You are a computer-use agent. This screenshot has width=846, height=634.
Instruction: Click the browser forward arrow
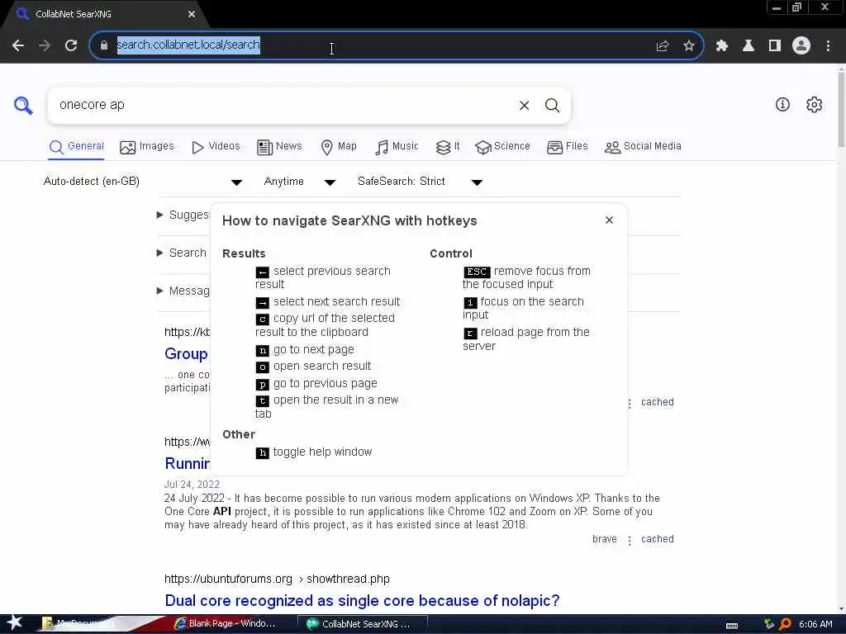(x=45, y=45)
